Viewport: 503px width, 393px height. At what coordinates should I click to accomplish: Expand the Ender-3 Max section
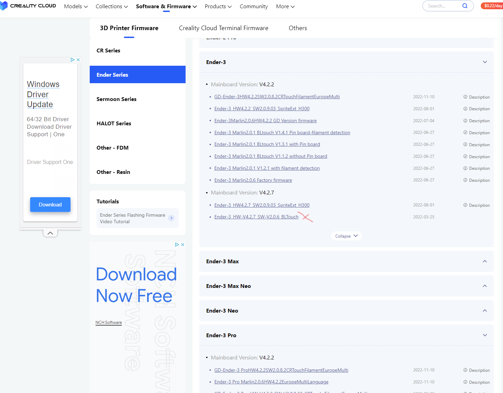pyautogui.click(x=346, y=261)
